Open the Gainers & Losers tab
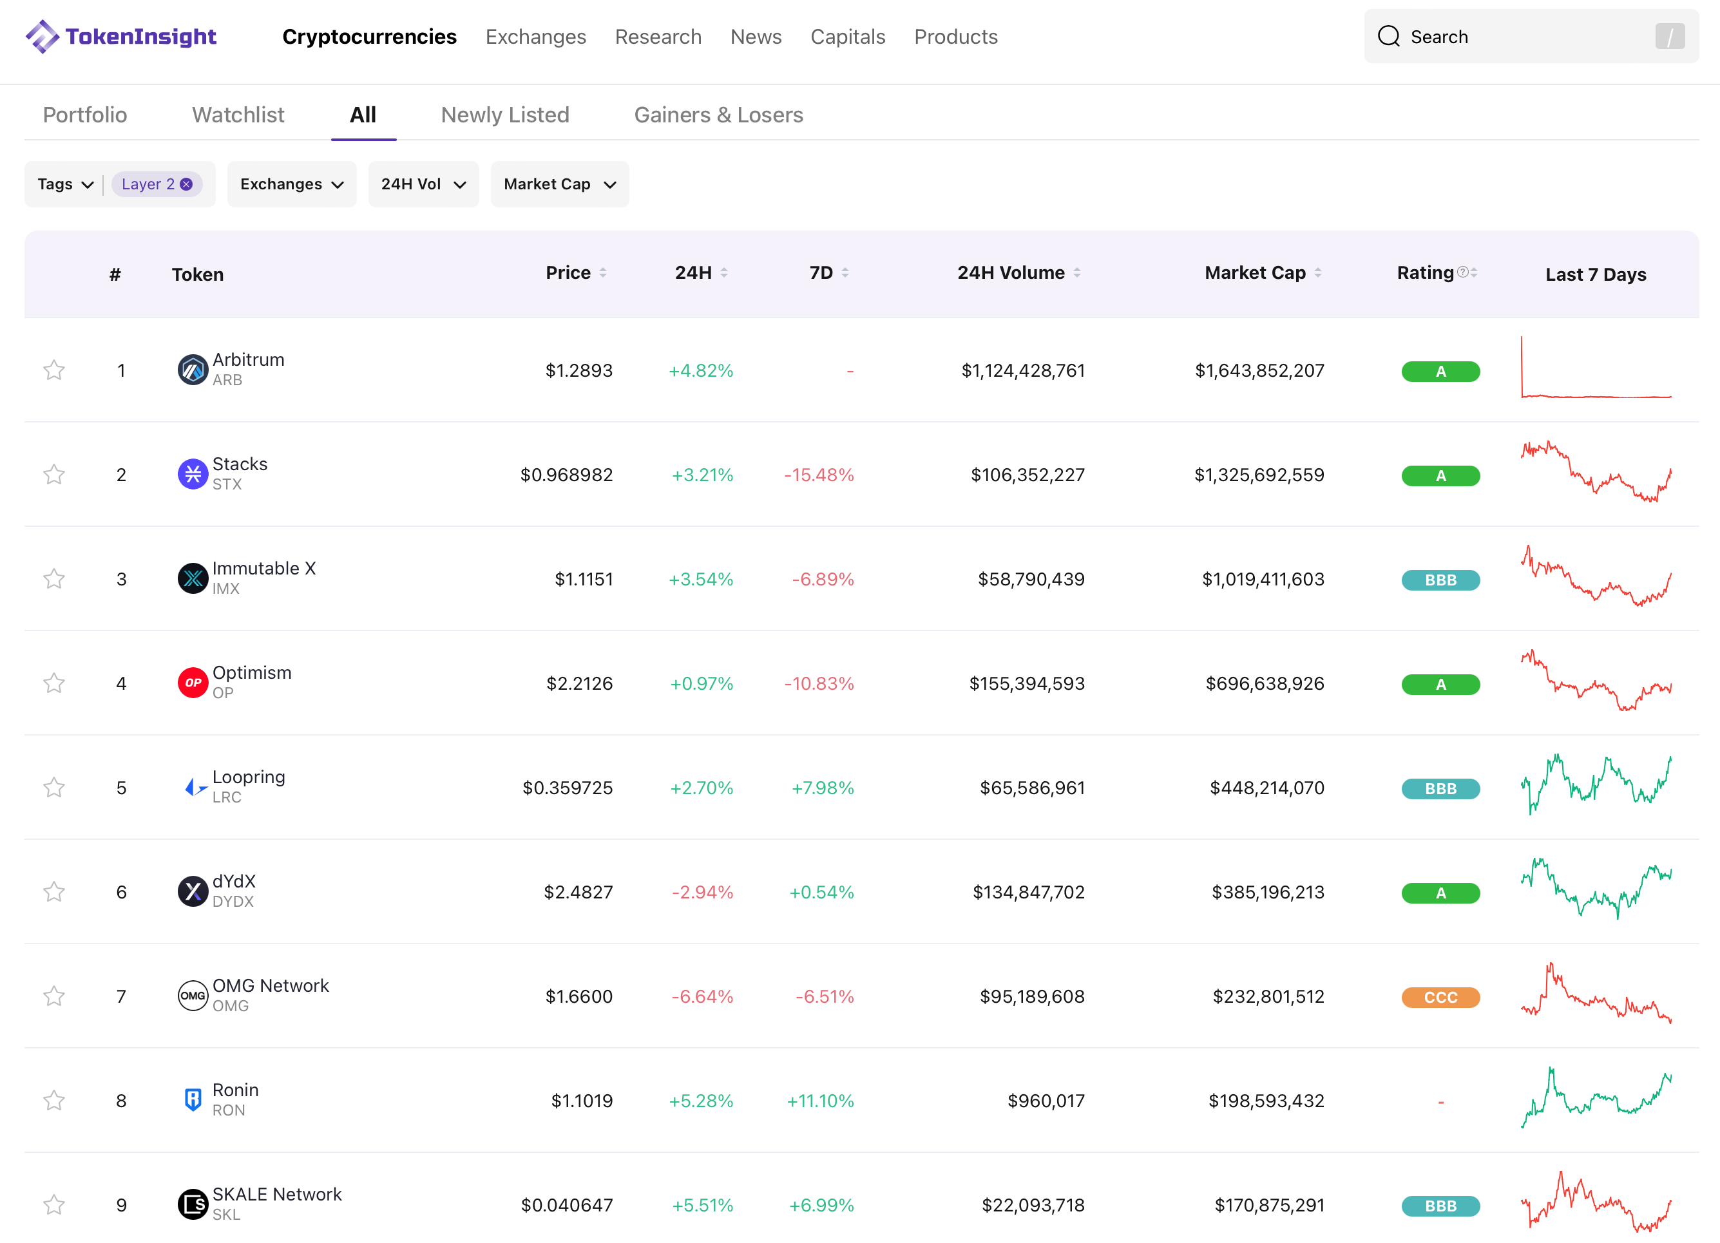The height and width of the screenshot is (1243, 1720). [x=719, y=115]
